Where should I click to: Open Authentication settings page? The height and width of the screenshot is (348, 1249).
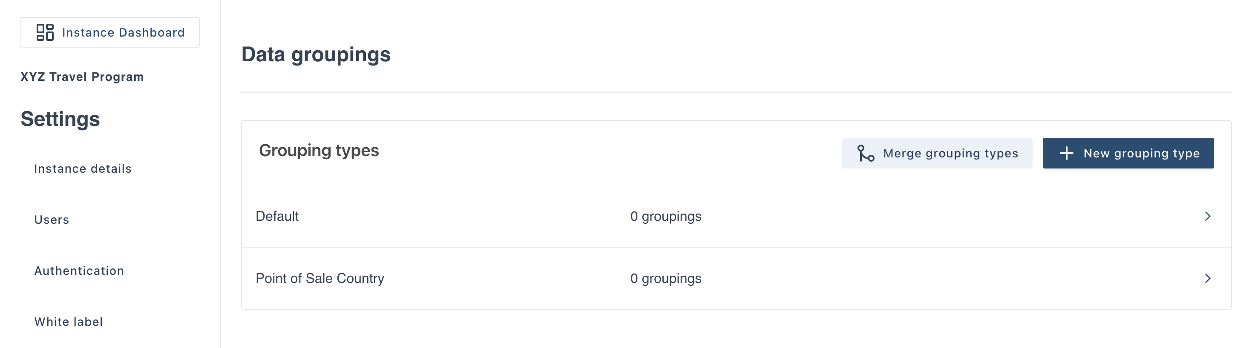(x=79, y=271)
